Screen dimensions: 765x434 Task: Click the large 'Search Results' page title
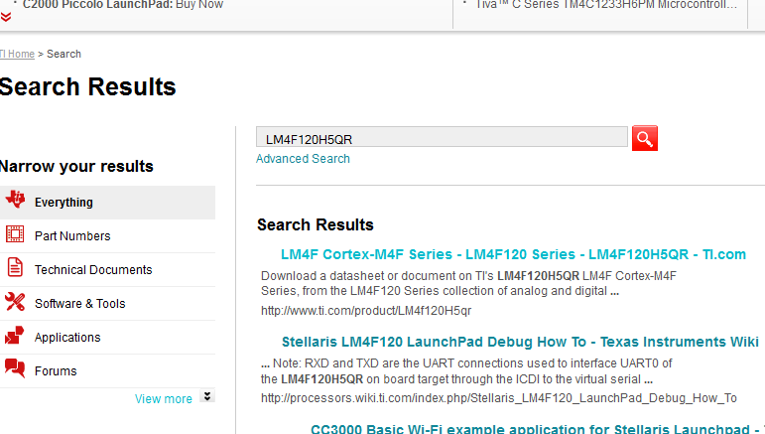(x=88, y=86)
